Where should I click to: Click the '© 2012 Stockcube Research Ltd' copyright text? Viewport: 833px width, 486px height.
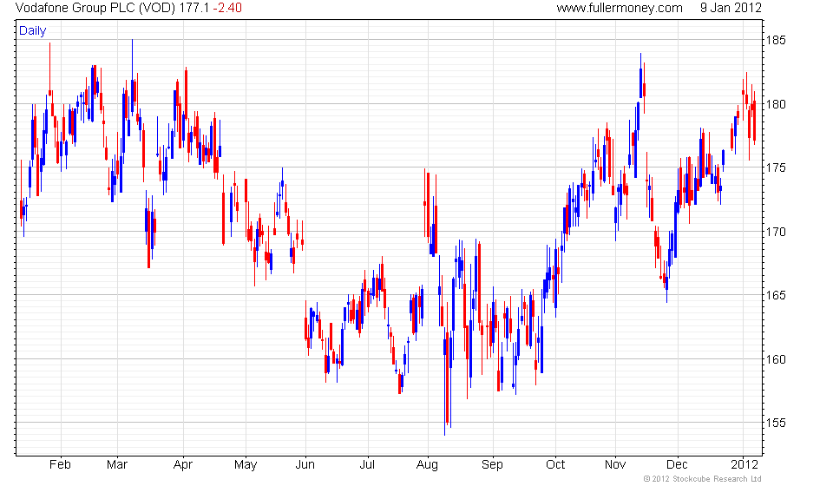(702, 479)
